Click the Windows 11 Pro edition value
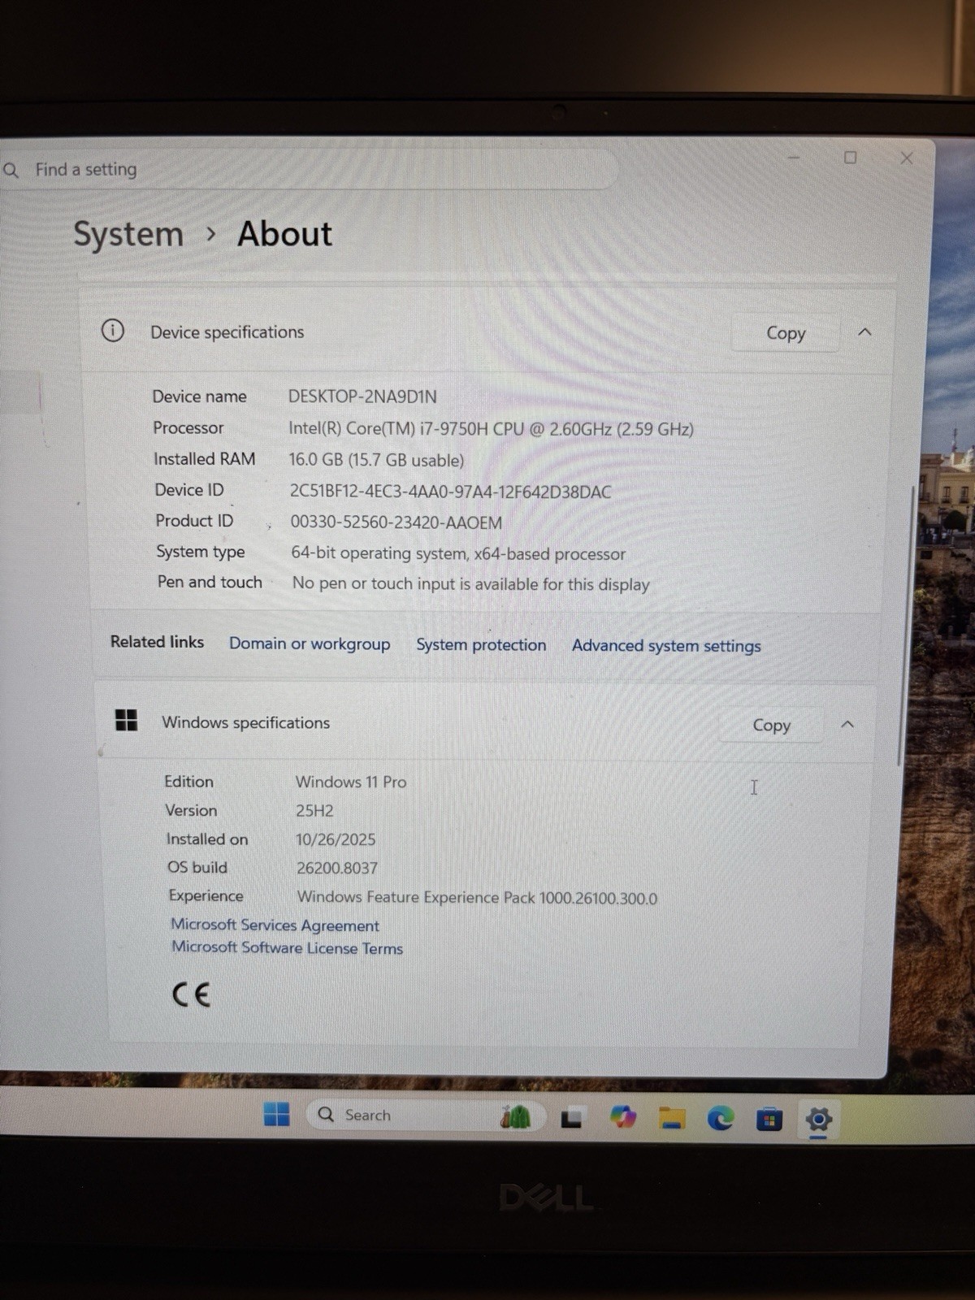The image size is (975, 1300). 351,782
